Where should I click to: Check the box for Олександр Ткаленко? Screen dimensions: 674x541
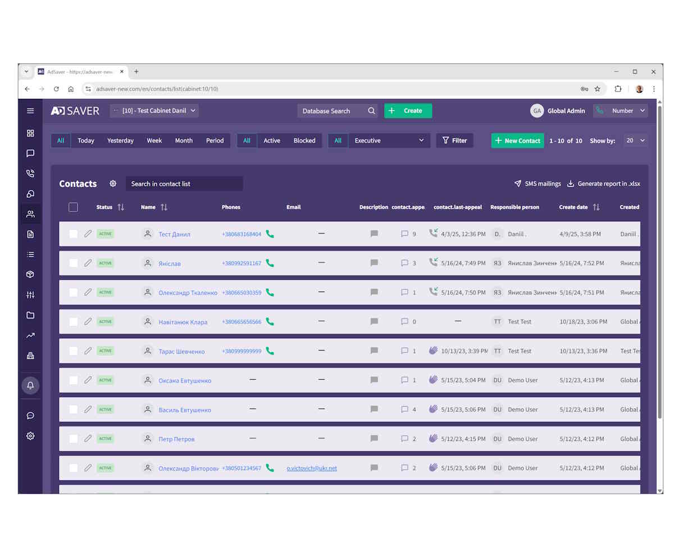click(74, 293)
